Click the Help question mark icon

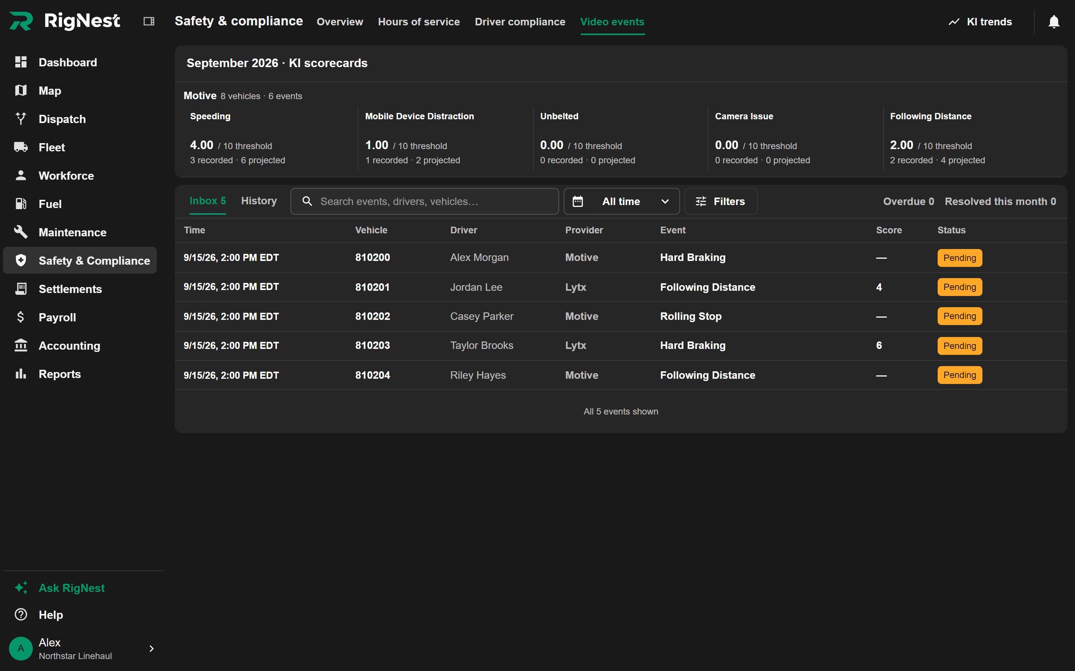[x=21, y=615]
